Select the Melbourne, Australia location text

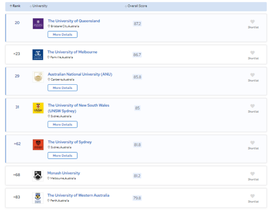(x=63, y=178)
